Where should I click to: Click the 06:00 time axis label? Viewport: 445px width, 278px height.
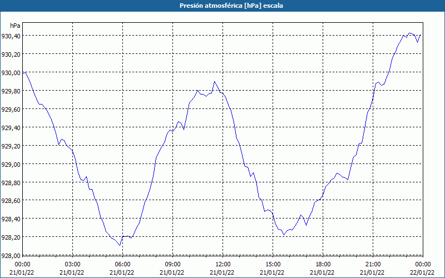pos(122,264)
